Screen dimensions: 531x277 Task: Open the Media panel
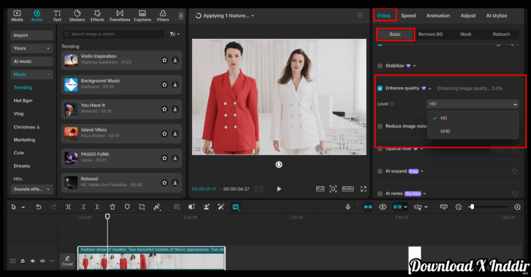[x=17, y=16]
